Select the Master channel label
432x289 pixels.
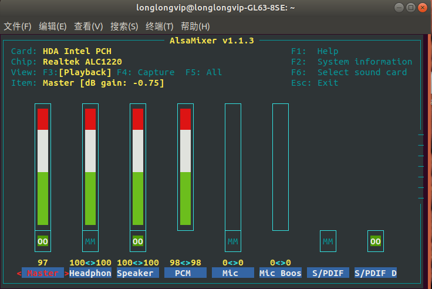pyautogui.click(x=43, y=273)
